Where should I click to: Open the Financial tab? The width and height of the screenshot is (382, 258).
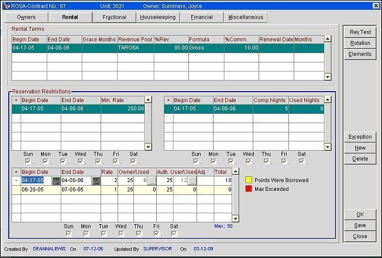tap(202, 18)
